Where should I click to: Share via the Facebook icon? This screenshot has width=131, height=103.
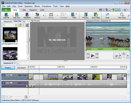[x=101, y=10]
